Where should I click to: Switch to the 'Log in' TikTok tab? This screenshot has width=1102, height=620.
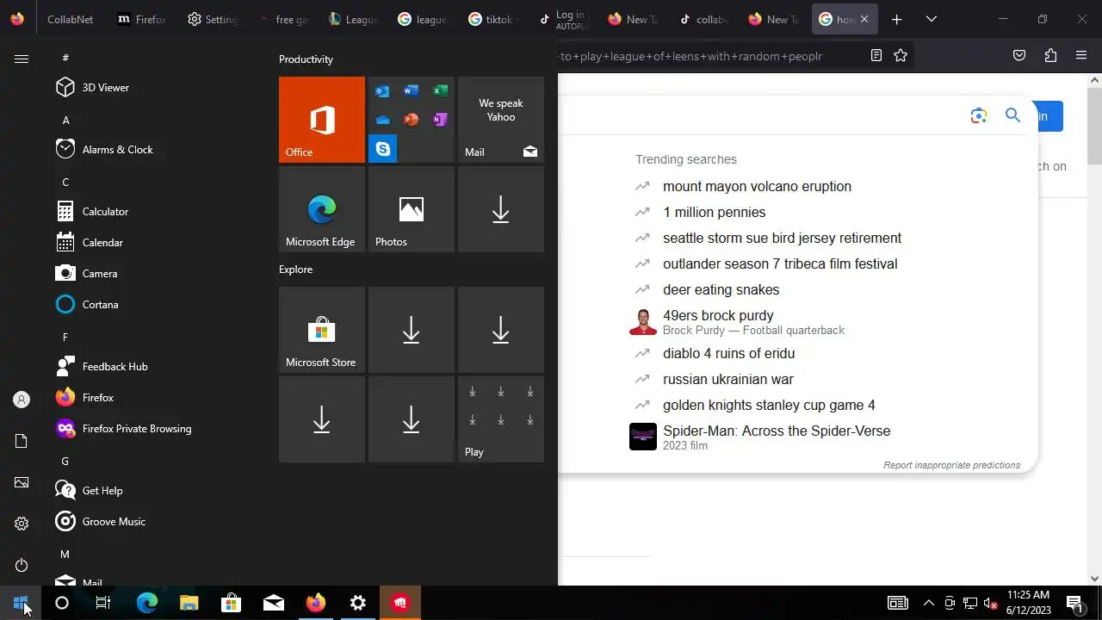(x=562, y=19)
